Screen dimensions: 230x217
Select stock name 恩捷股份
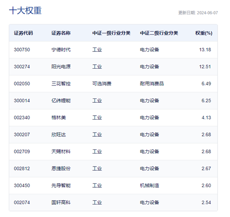[61, 169]
